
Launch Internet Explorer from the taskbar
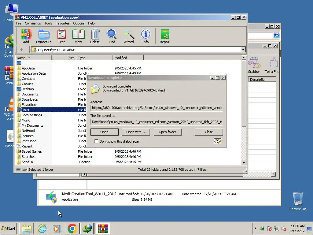[42, 228]
